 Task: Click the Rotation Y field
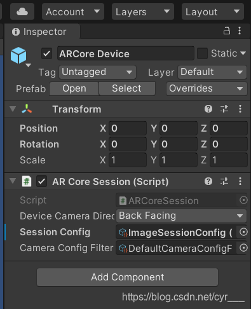179,144
